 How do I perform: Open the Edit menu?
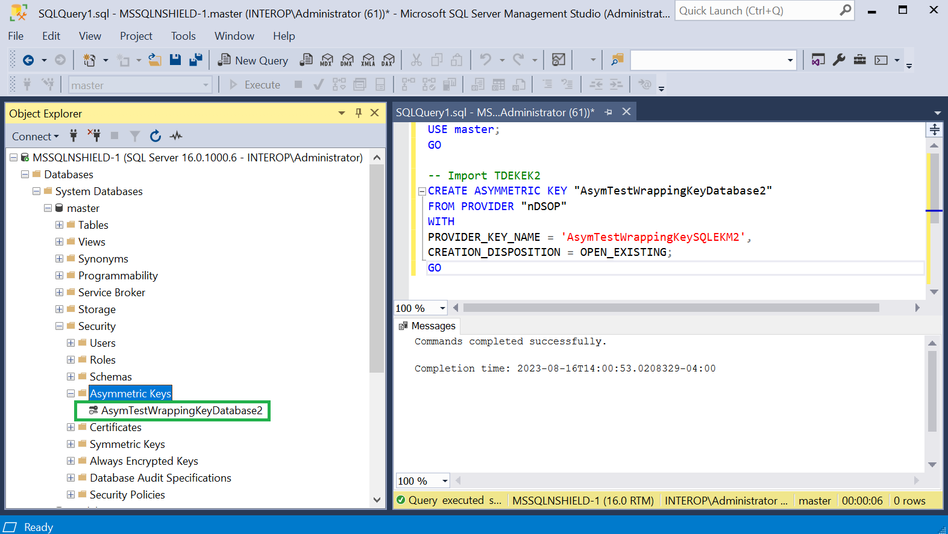tap(51, 36)
